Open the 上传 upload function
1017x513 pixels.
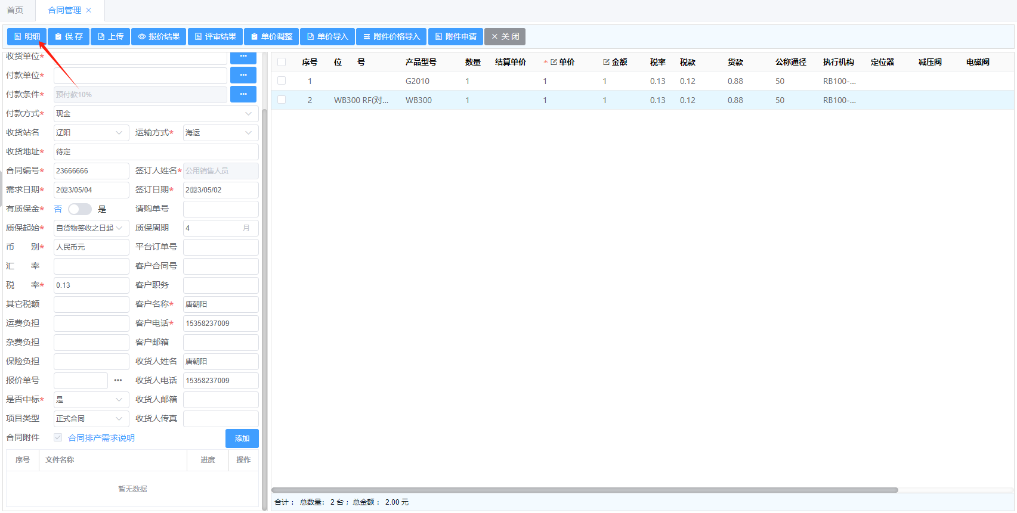tap(110, 37)
